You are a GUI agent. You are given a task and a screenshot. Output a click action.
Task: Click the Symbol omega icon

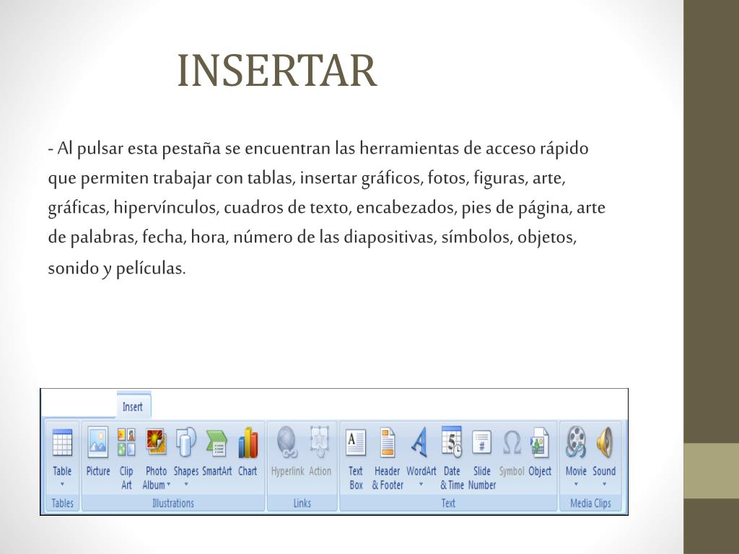pos(512,443)
